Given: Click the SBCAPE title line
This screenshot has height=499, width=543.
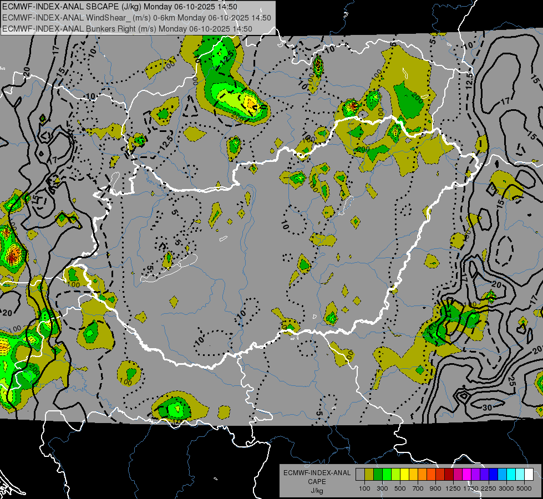Looking at the screenshot, I should click(120, 7).
